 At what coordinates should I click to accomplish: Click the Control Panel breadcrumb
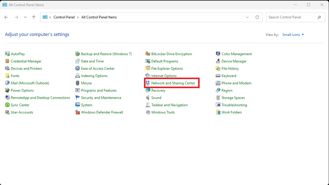[64, 17]
